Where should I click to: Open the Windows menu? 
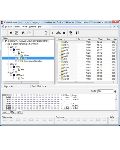click(32, 27)
